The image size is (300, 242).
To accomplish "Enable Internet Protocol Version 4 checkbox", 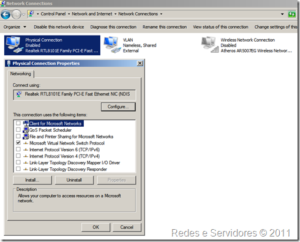I will 18,156.
